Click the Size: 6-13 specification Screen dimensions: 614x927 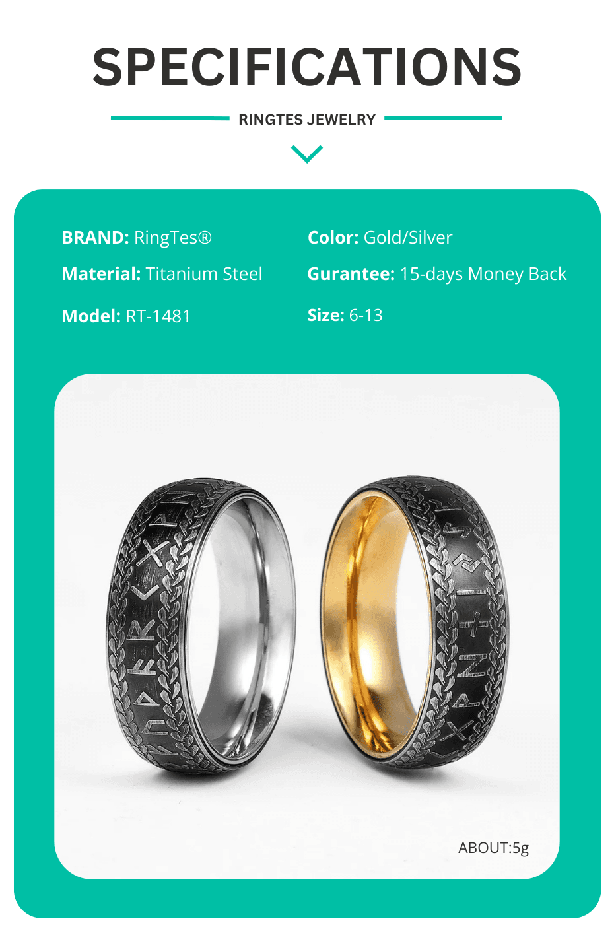(x=345, y=315)
